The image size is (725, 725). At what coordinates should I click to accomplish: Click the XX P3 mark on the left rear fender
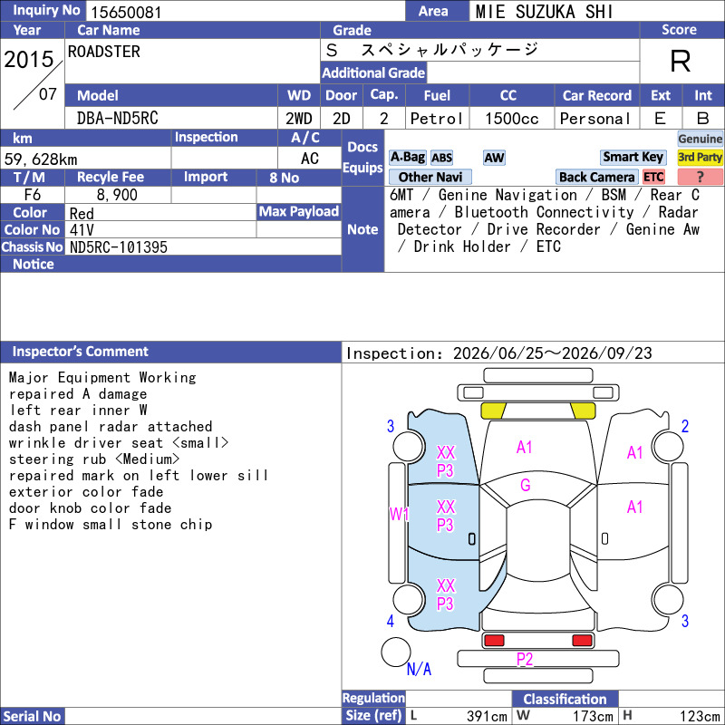(446, 594)
